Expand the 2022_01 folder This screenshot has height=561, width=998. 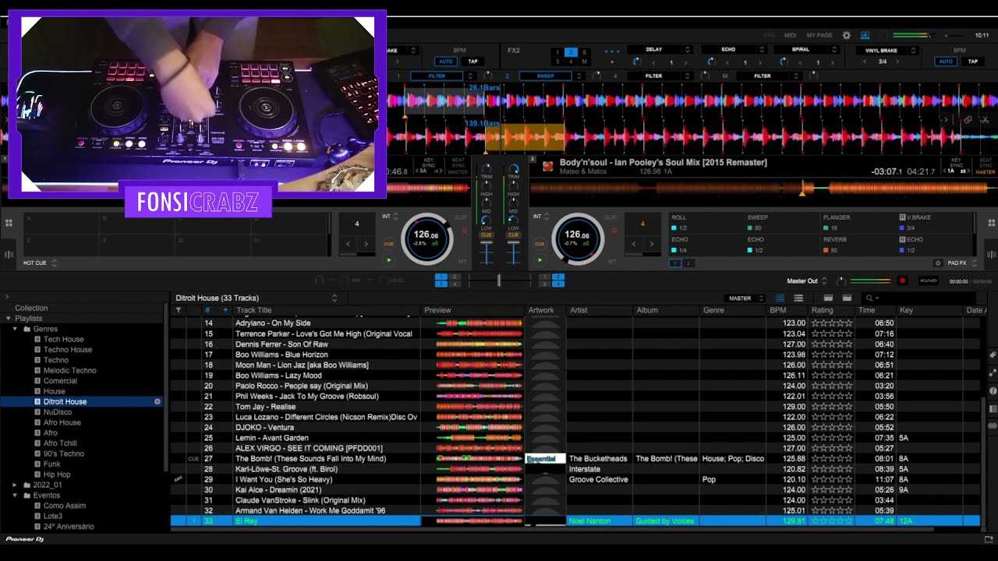(15, 485)
